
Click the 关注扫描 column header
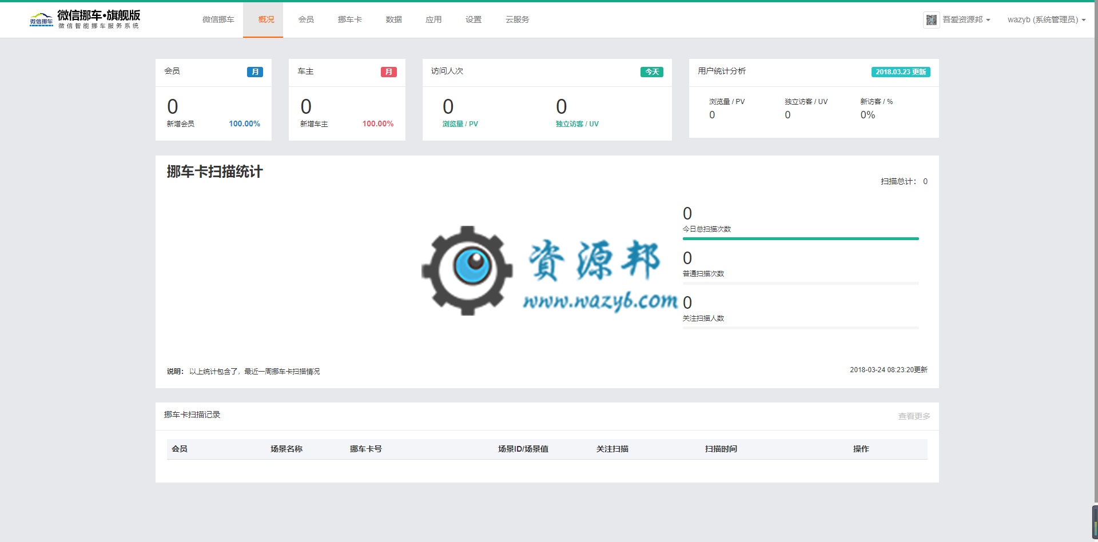coord(612,449)
